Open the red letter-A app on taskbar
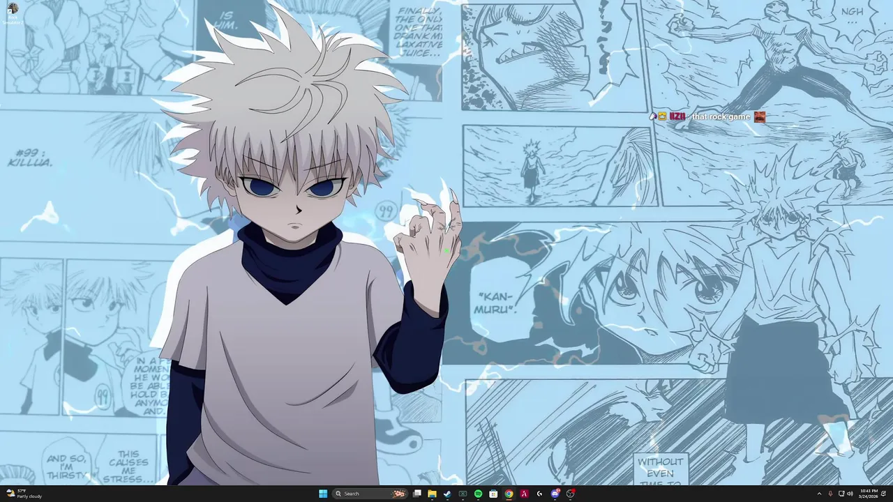Viewport: 893px width, 502px height. 524,494
